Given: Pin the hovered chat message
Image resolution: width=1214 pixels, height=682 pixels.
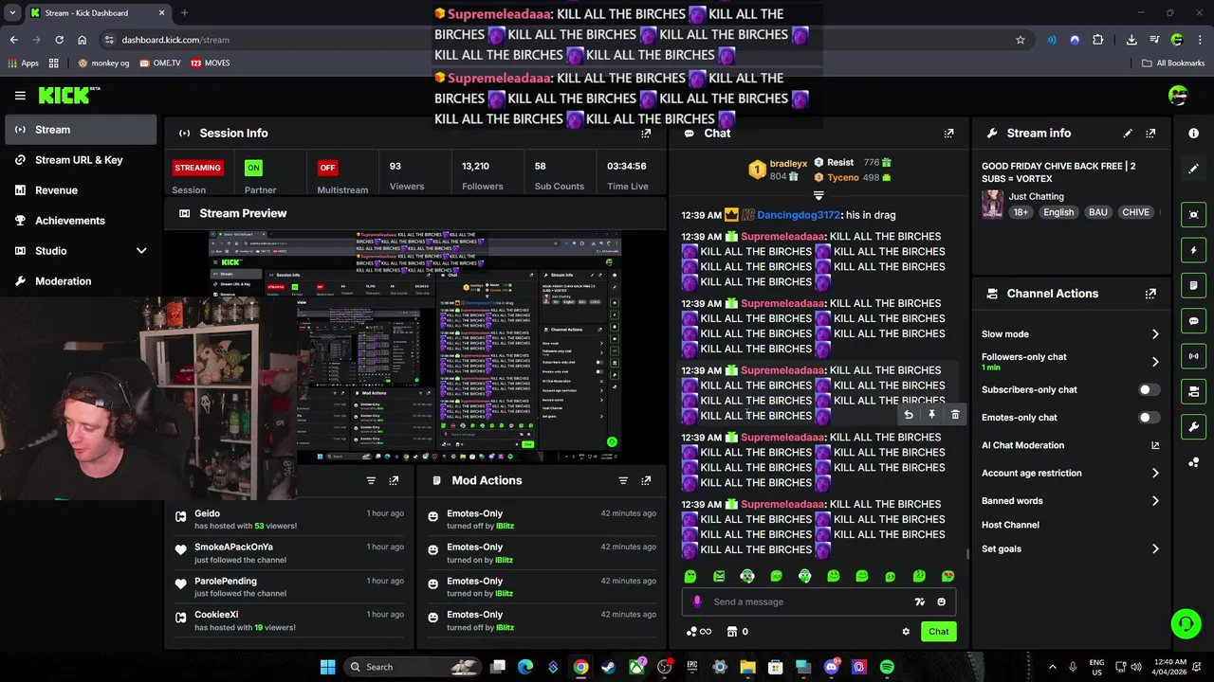Looking at the screenshot, I should coord(931,414).
